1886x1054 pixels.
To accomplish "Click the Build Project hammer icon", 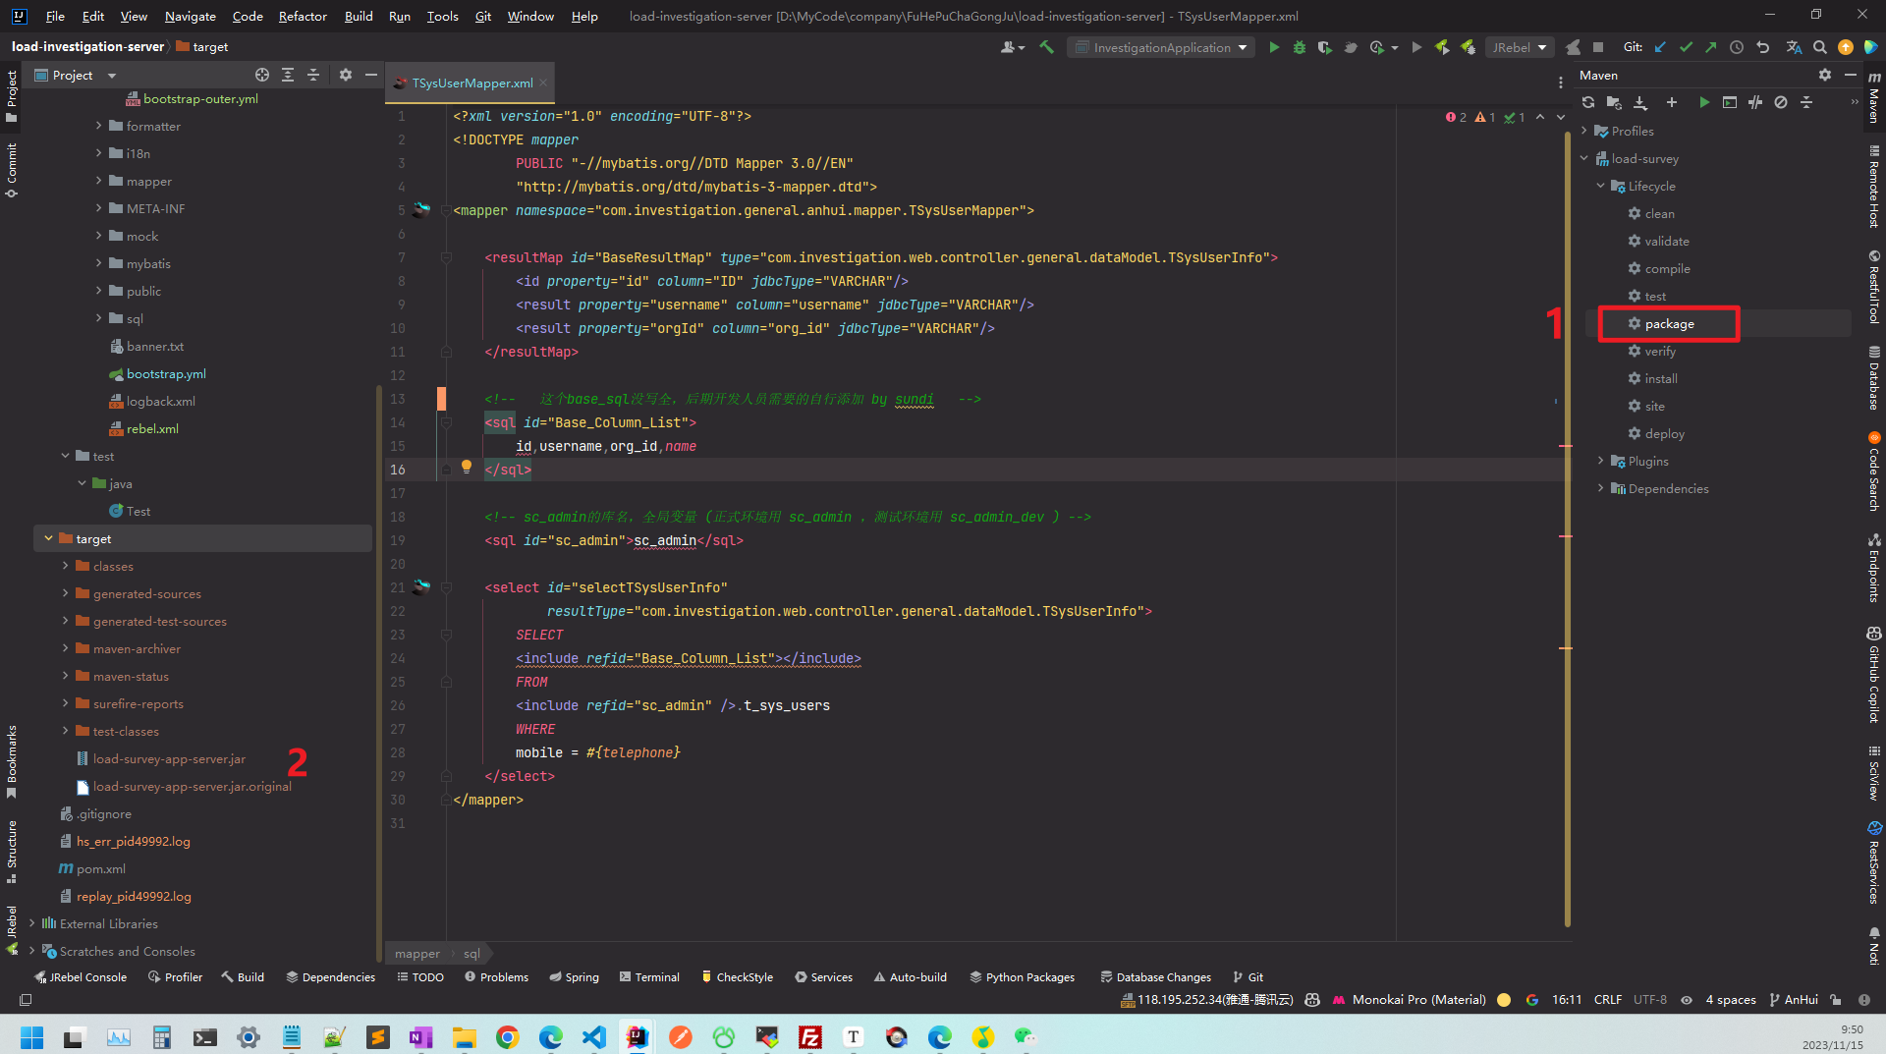I will [x=1047, y=47].
